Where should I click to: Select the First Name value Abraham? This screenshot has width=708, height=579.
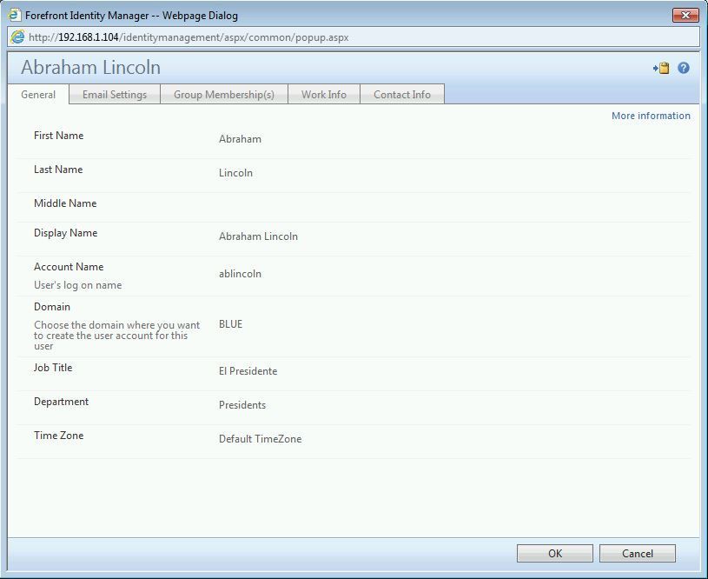point(240,139)
